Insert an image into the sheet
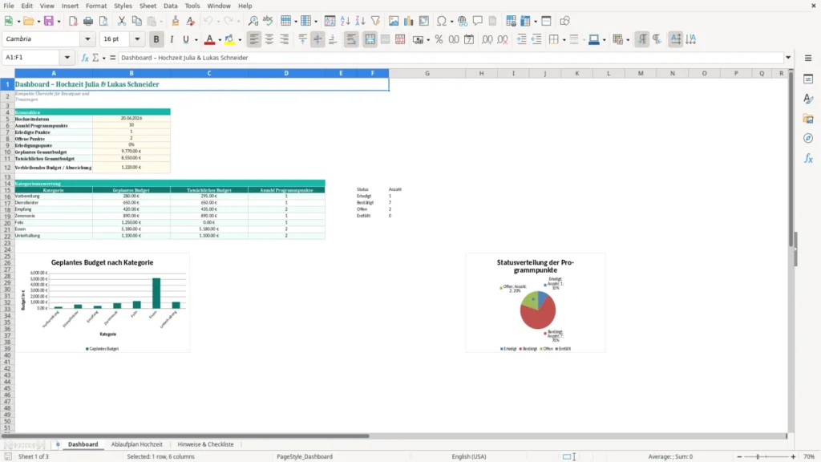The image size is (821, 462). 394,21
